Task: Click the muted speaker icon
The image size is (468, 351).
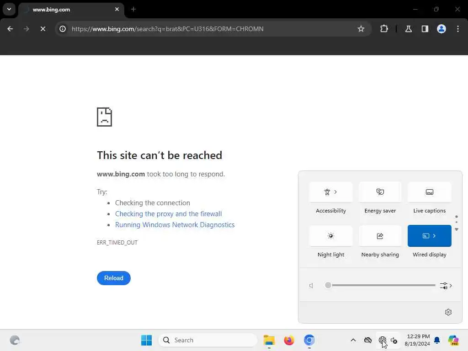Action: 311,286
